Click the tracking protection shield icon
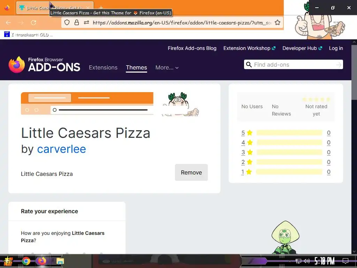The width and height of the screenshot is (357, 268). click(67, 22)
